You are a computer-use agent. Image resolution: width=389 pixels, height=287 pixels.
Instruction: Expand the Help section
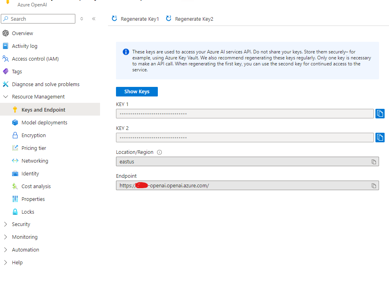[x=6, y=262]
